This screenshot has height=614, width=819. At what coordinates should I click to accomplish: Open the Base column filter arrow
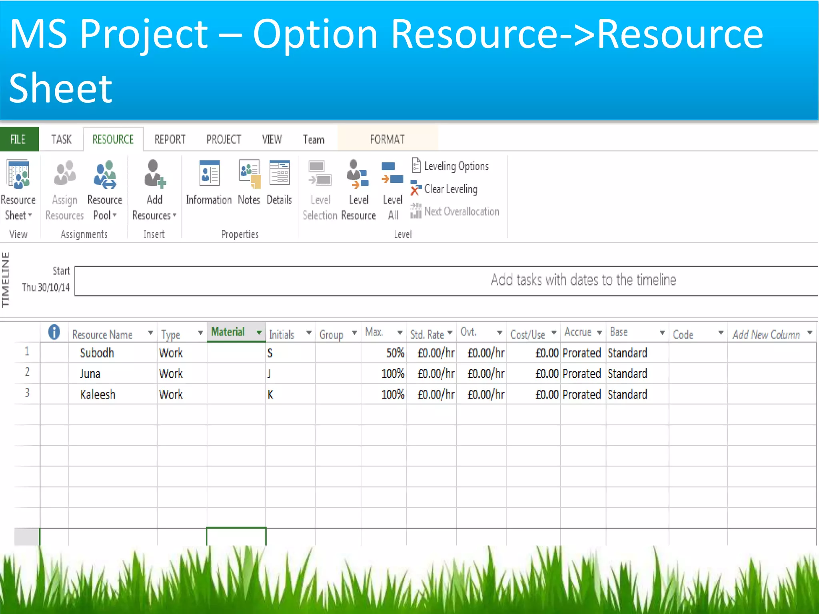(x=662, y=333)
